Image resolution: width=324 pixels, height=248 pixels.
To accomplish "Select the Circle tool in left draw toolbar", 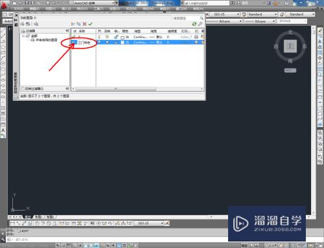I will pyautogui.click(x=3, y=63).
